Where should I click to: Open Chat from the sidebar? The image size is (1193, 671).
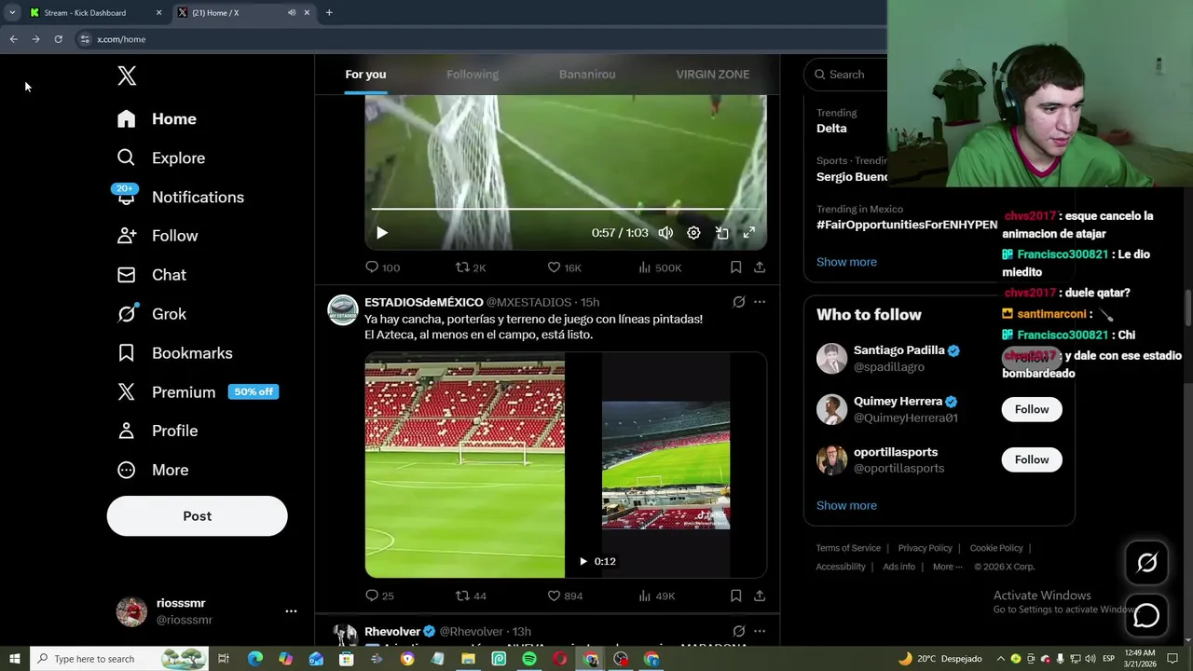pyautogui.click(x=151, y=275)
